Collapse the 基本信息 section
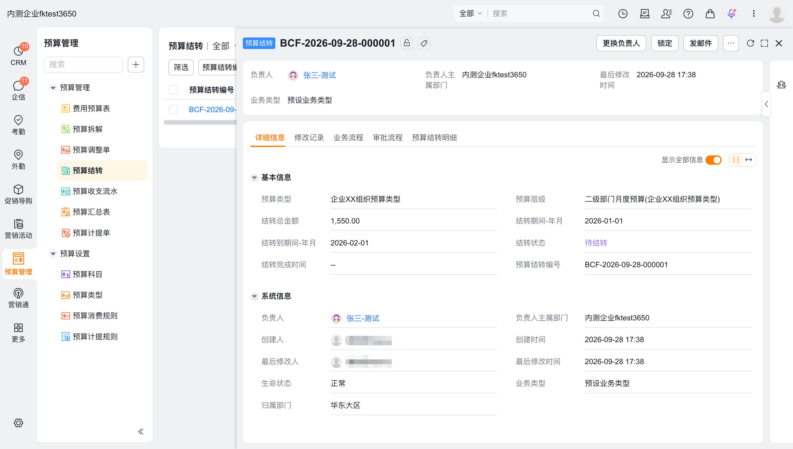The image size is (793, 449). point(254,177)
